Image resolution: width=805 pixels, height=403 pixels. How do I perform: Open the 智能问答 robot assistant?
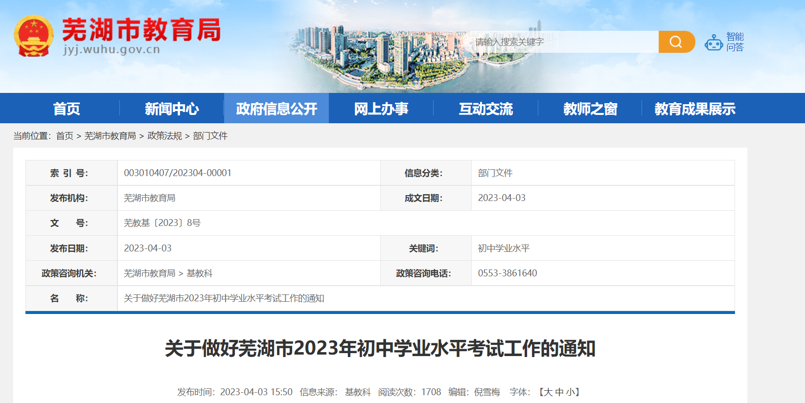724,42
